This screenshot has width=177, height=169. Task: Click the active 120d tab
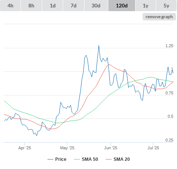[122, 6]
